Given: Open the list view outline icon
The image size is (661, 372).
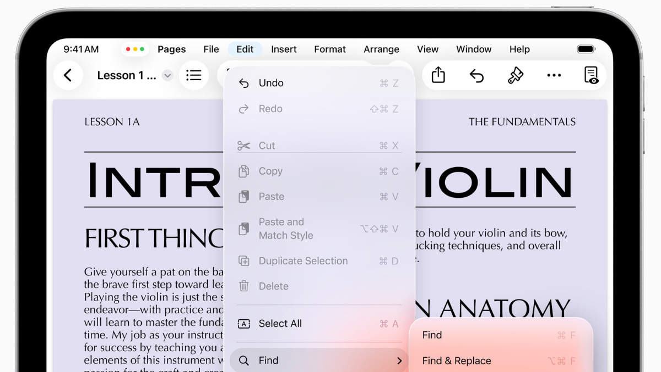Looking at the screenshot, I should tap(193, 75).
